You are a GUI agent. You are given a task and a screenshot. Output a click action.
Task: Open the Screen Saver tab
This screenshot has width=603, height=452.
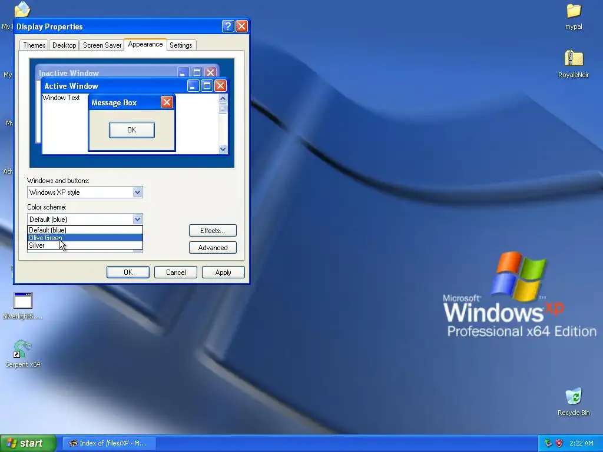(x=102, y=45)
